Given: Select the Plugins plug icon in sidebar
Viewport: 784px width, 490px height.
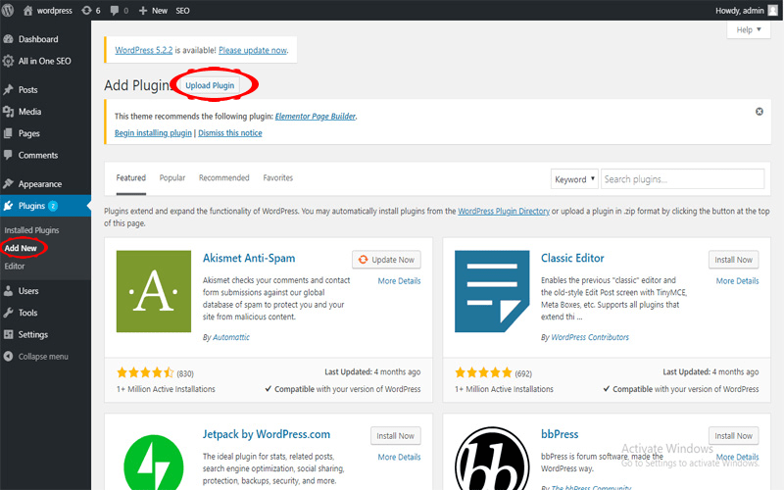Looking at the screenshot, I should [8, 206].
